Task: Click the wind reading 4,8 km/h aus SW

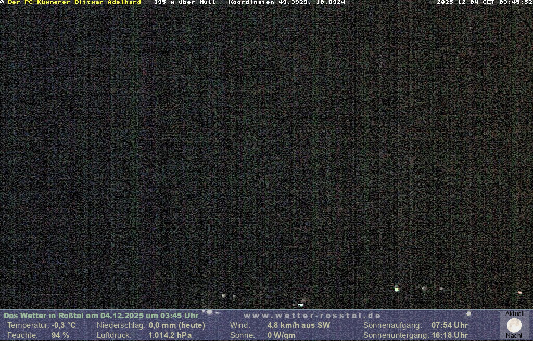Action: click(x=298, y=325)
